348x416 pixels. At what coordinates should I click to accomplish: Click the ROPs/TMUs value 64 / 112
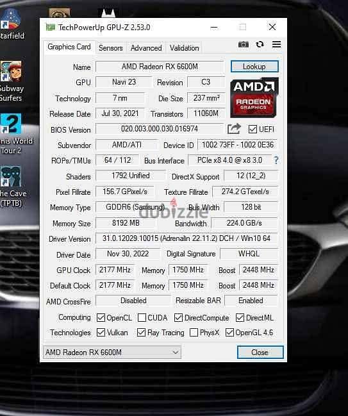(117, 160)
